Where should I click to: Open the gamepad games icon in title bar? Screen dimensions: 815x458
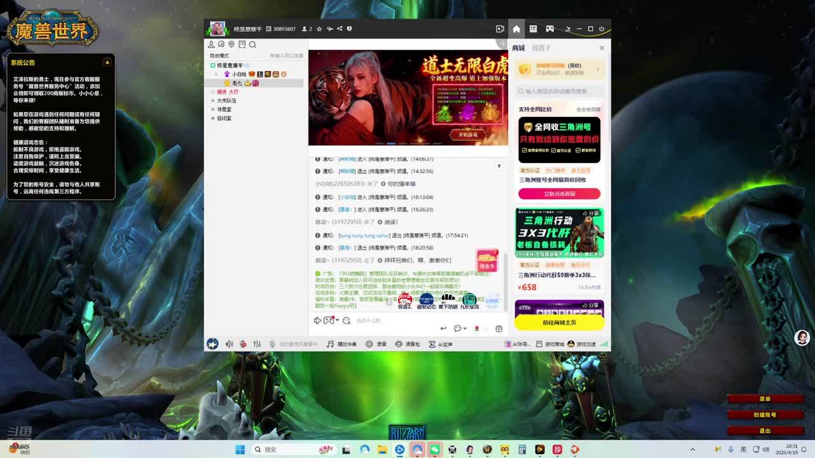point(549,29)
